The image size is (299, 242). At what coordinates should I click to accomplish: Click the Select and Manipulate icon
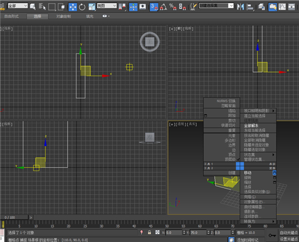pyautogui.click(x=133, y=7)
